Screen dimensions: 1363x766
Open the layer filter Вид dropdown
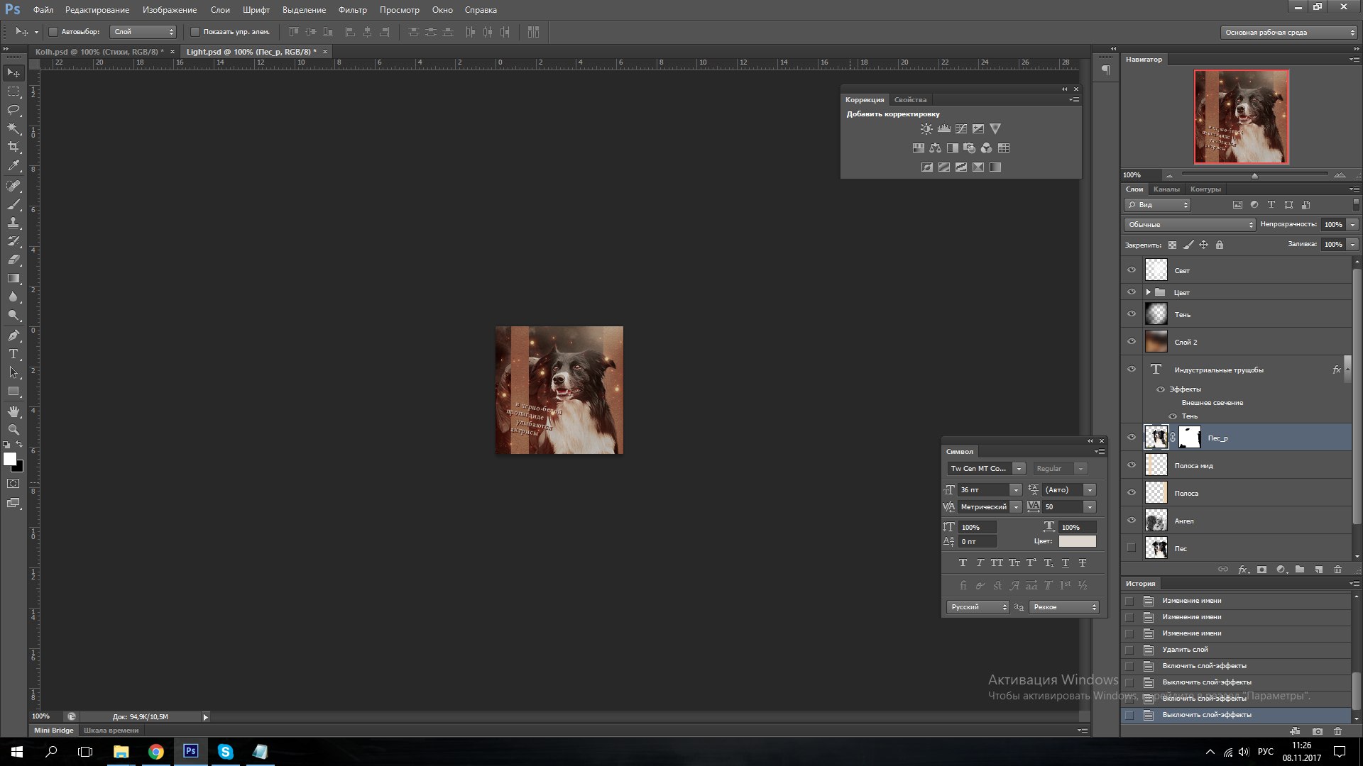pos(1157,205)
